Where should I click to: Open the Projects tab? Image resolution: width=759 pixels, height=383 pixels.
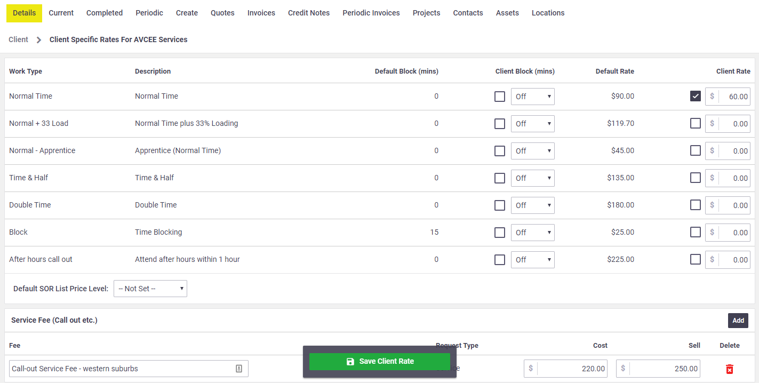click(x=427, y=13)
